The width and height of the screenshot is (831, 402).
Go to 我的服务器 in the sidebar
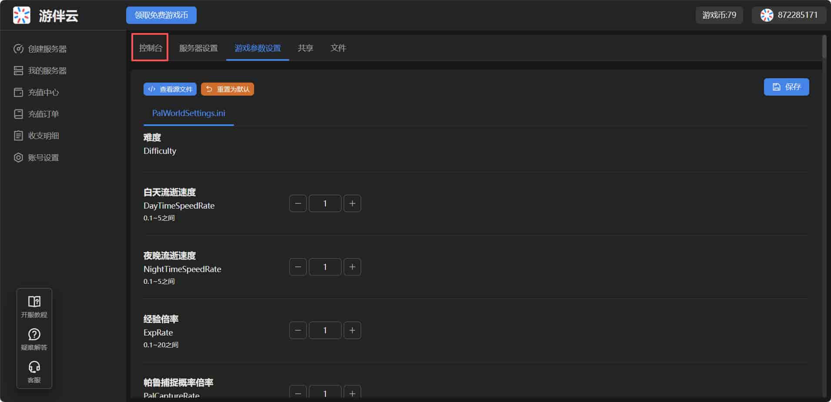pyautogui.click(x=47, y=71)
